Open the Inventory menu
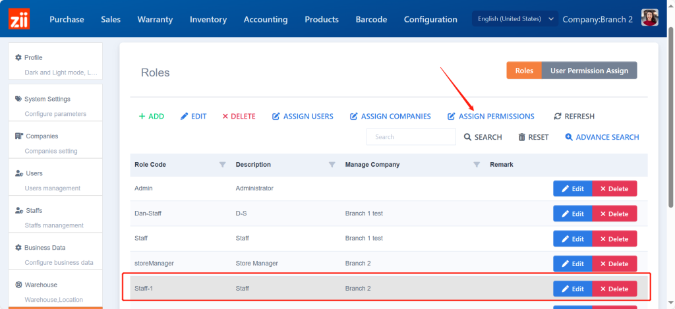 (x=208, y=20)
